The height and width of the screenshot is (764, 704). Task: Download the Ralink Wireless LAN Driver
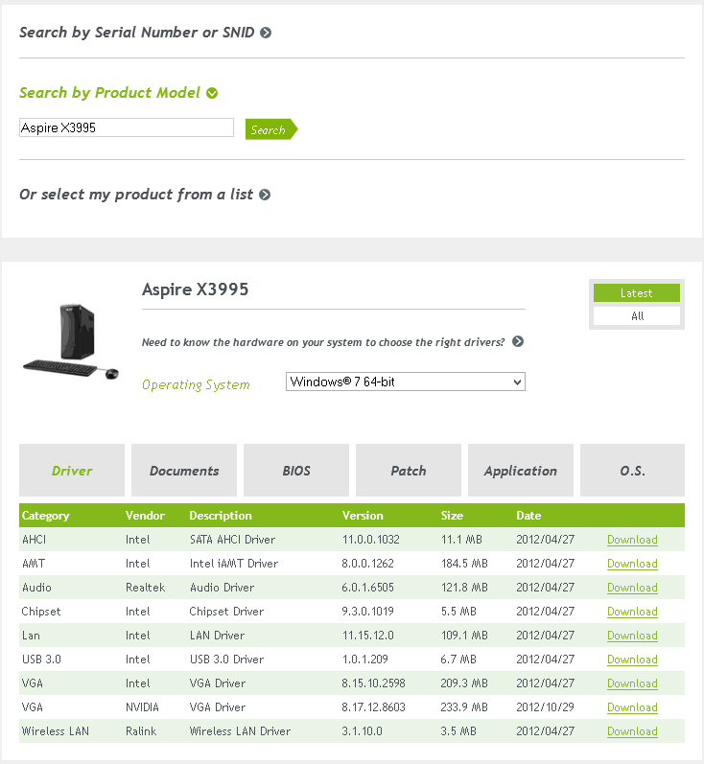(632, 730)
